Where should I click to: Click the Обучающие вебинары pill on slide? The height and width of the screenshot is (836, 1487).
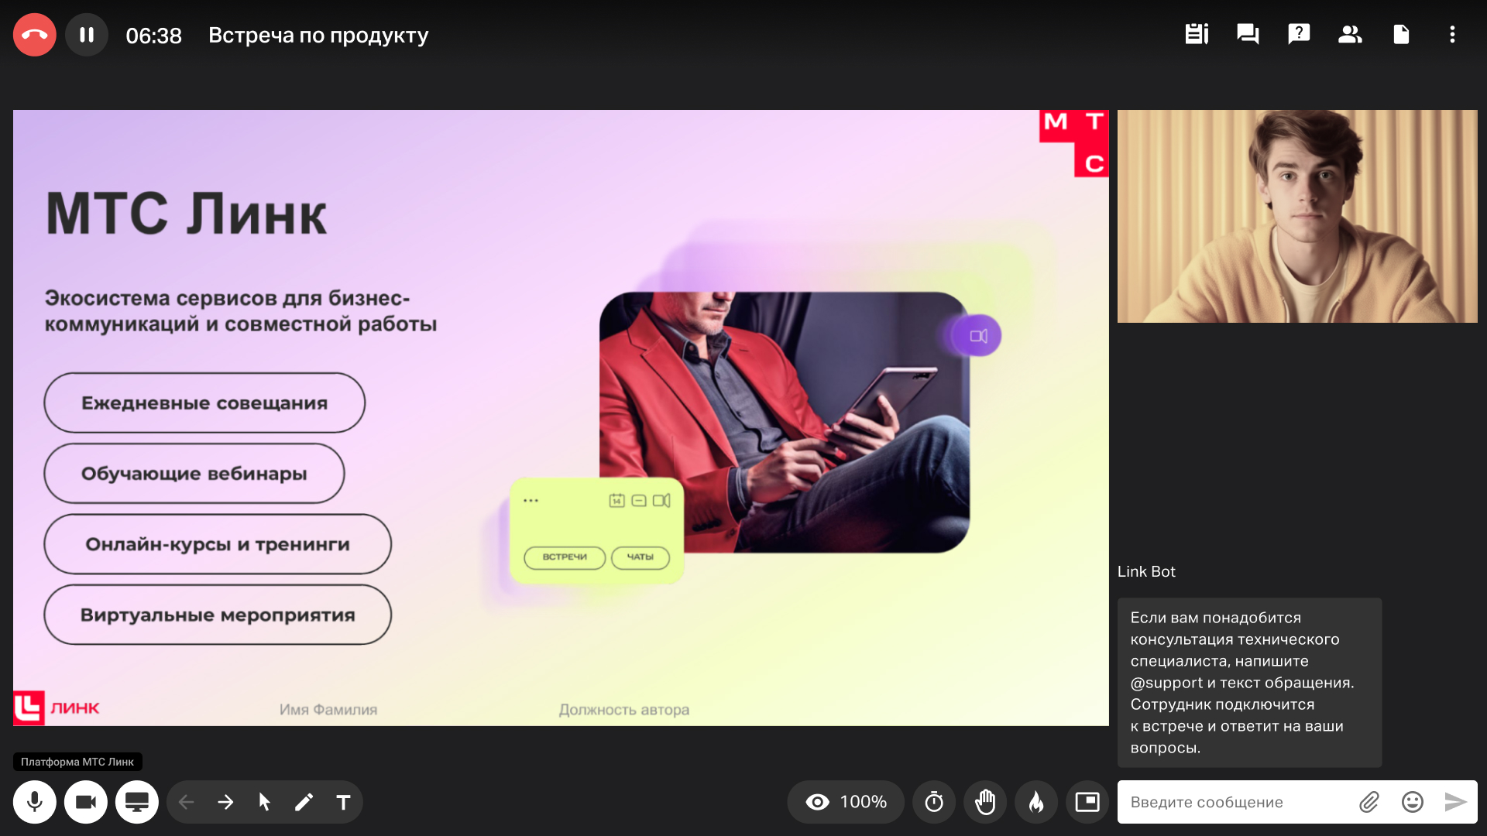tap(194, 473)
